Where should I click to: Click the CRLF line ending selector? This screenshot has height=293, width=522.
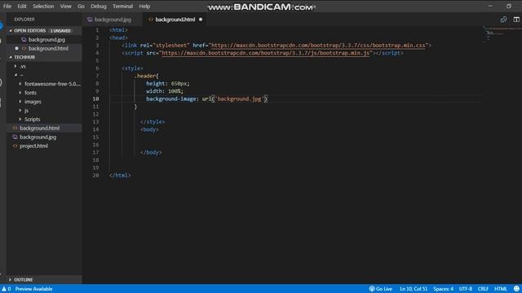(483, 289)
